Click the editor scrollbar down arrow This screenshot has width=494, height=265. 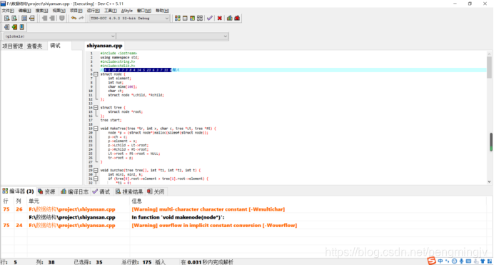coord(489,182)
